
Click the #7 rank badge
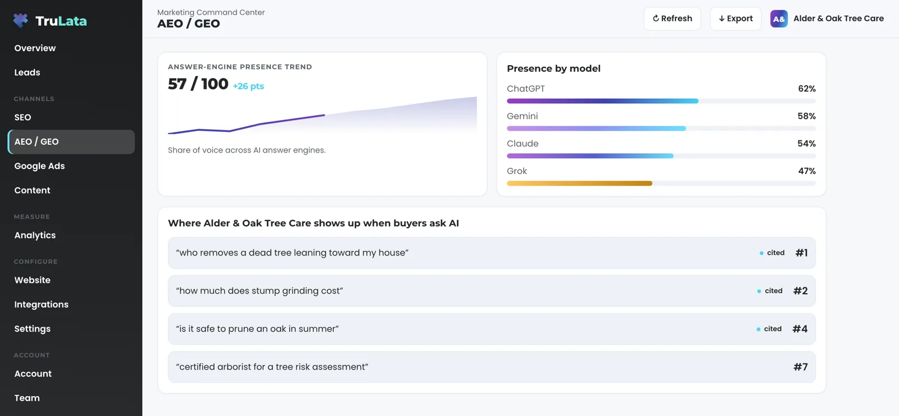tap(801, 367)
